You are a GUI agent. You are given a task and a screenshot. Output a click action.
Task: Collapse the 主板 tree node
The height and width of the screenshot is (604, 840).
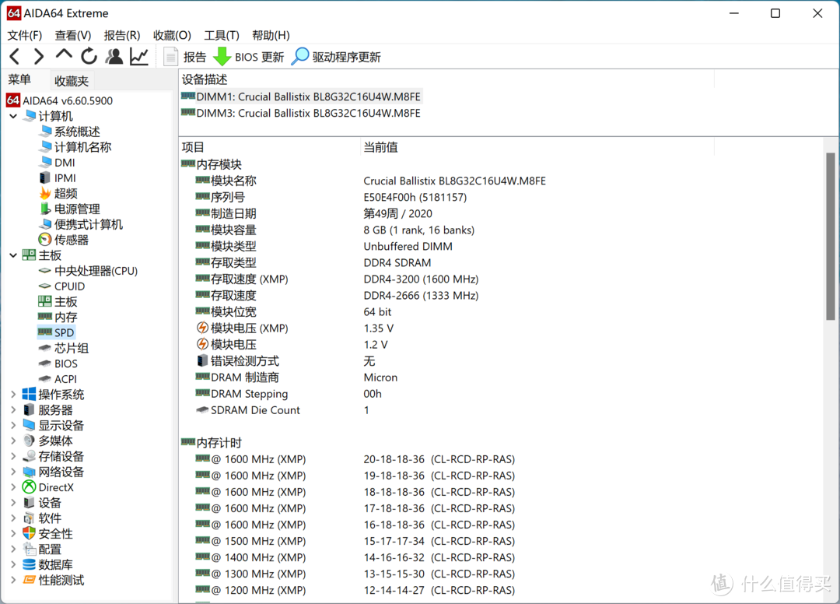pyautogui.click(x=13, y=255)
